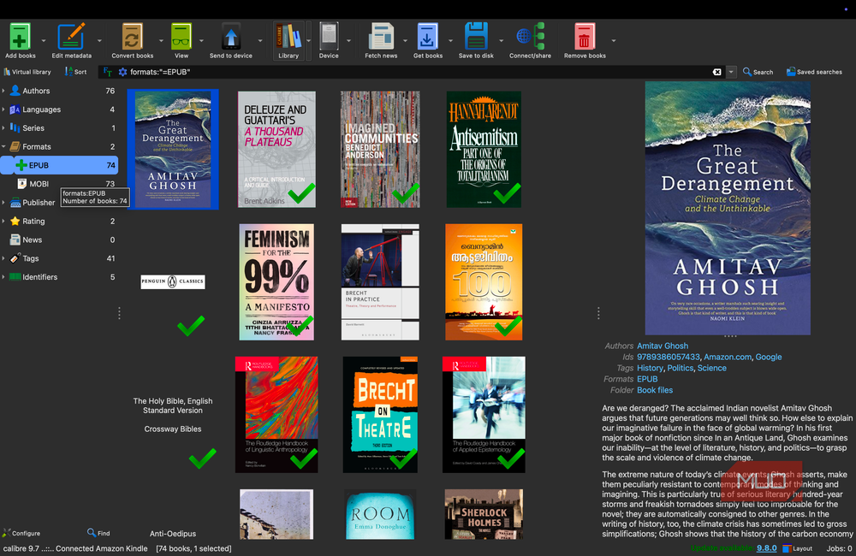This screenshot has height=556, width=856.
Task: Select Routledge Handbook of Linguistic Anthropology cover
Action: click(x=276, y=414)
